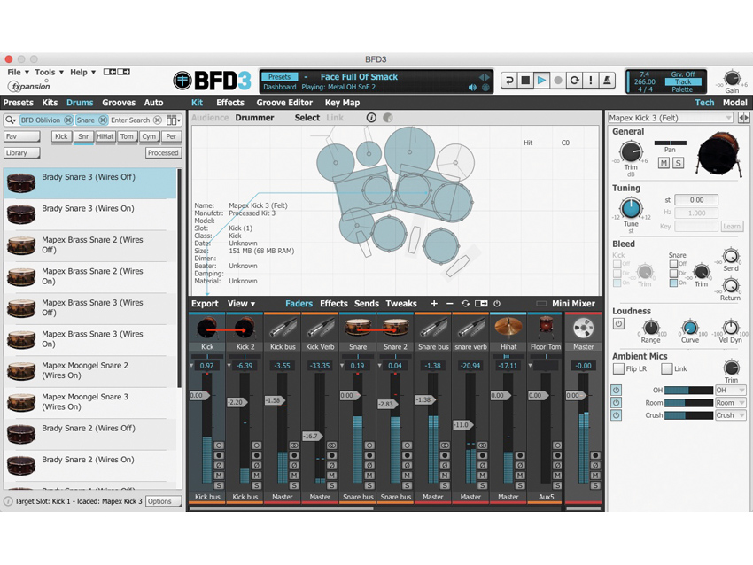Viewport: 753px width, 565px height.
Task: Switch the mixer to Sends view
Action: [367, 304]
